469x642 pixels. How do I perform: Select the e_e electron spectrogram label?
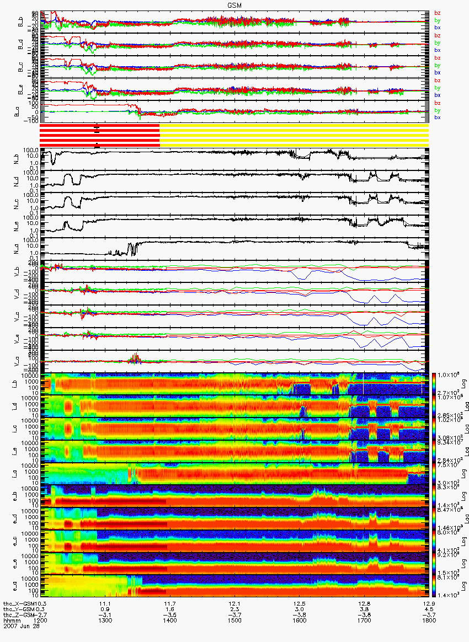[15, 564]
